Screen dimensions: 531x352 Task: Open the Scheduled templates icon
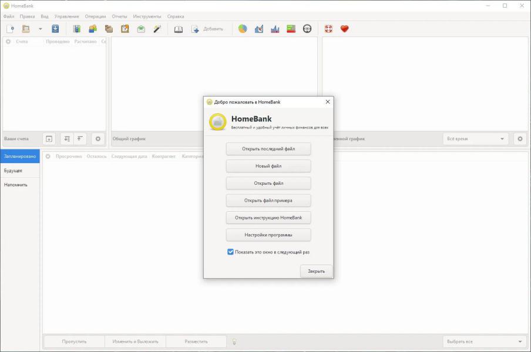coord(125,29)
